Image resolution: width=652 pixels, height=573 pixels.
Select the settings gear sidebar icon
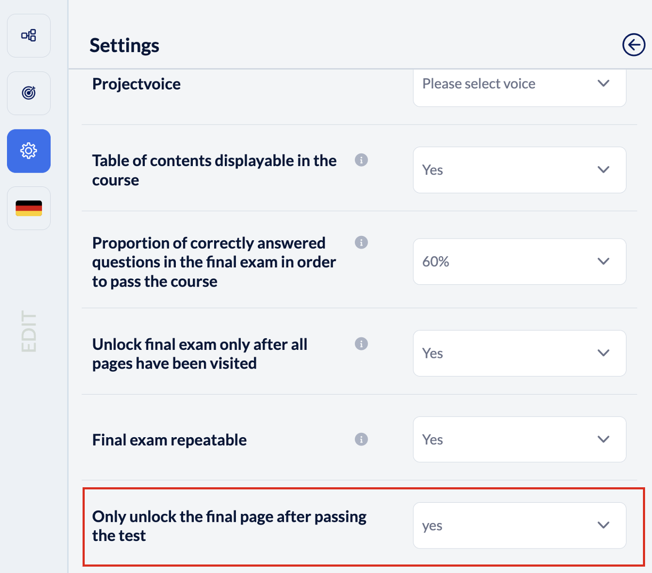[29, 151]
